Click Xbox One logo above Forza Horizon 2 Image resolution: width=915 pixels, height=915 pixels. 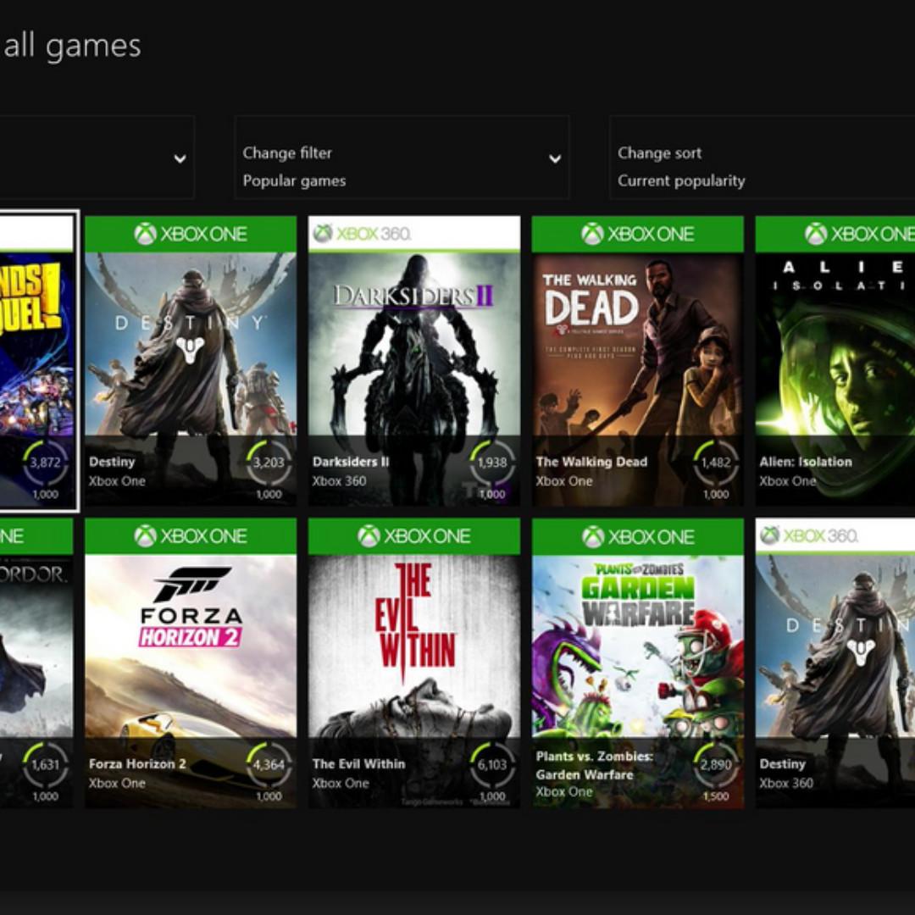point(191,535)
